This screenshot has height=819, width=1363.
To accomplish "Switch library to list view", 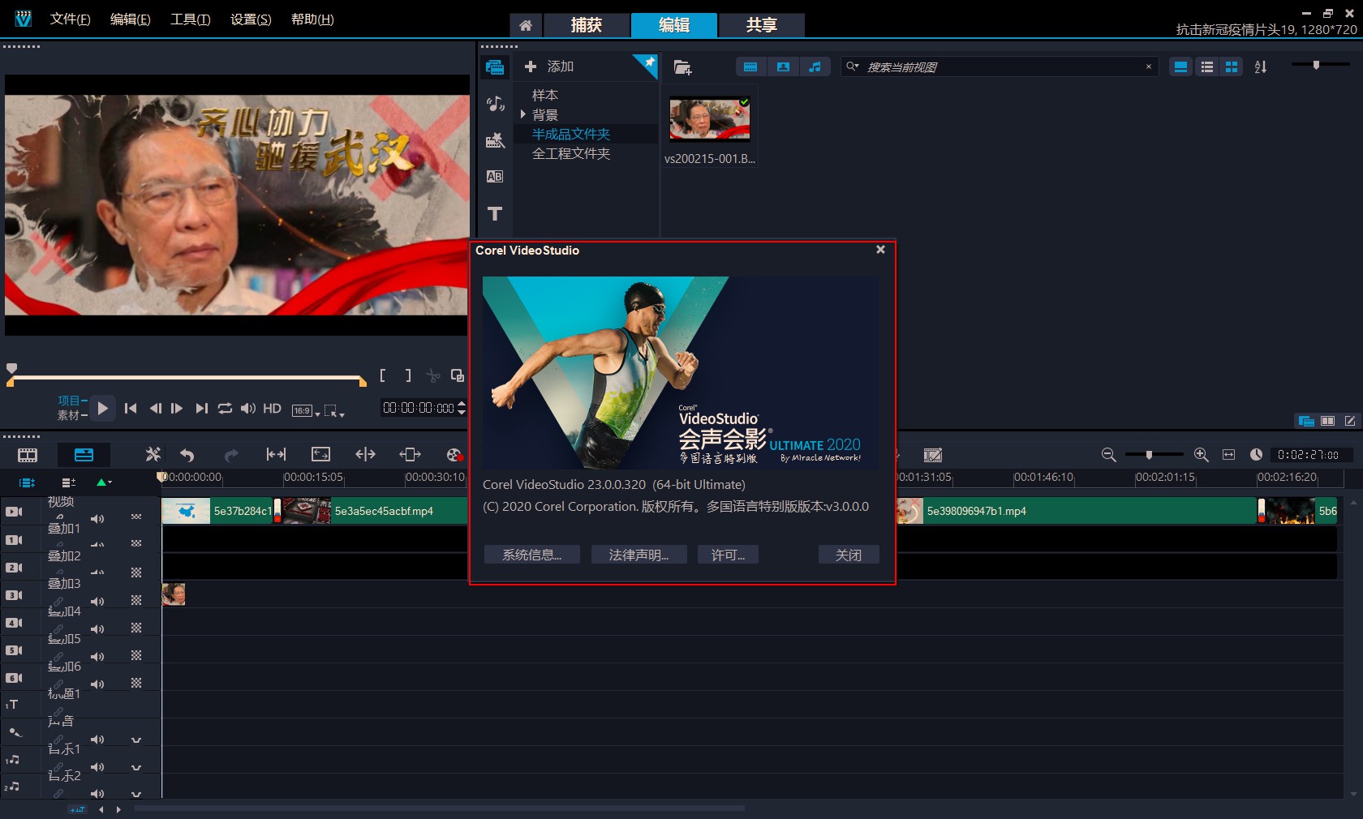I will coord(1207,67).
